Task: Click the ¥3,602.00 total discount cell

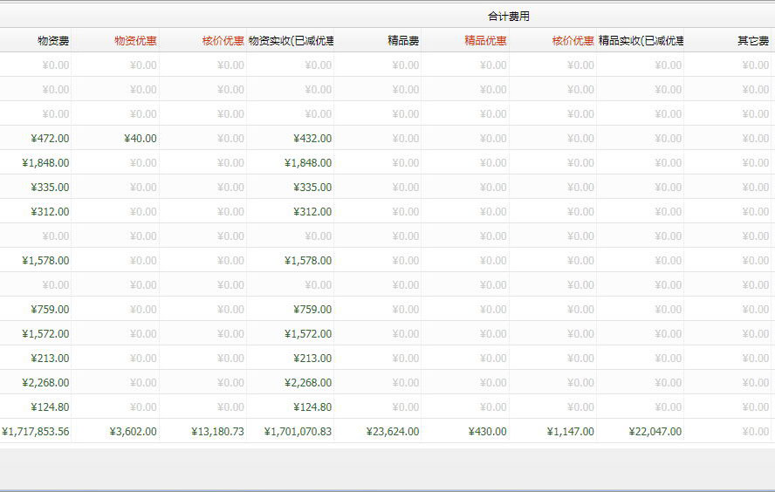Action: coord(133,432)
